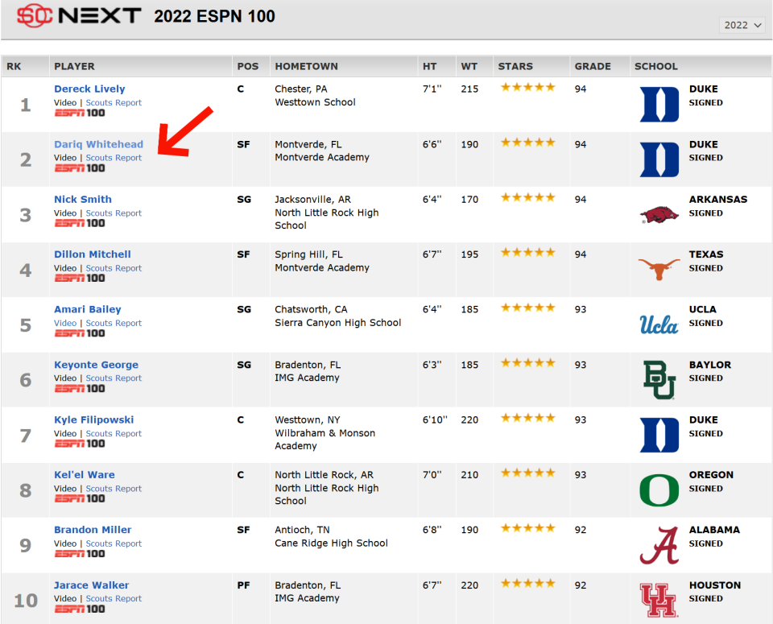773x624 pixels.
Task: Click ESPN 100 badge under Nick Smith
Action: click(x=80, y=223)
